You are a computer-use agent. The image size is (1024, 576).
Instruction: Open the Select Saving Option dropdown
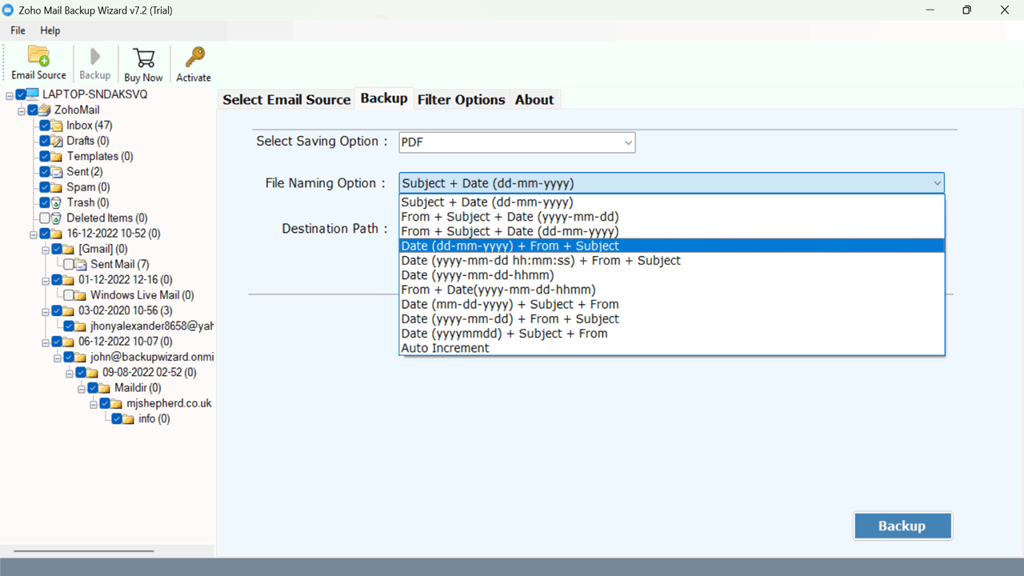(517, 142)
